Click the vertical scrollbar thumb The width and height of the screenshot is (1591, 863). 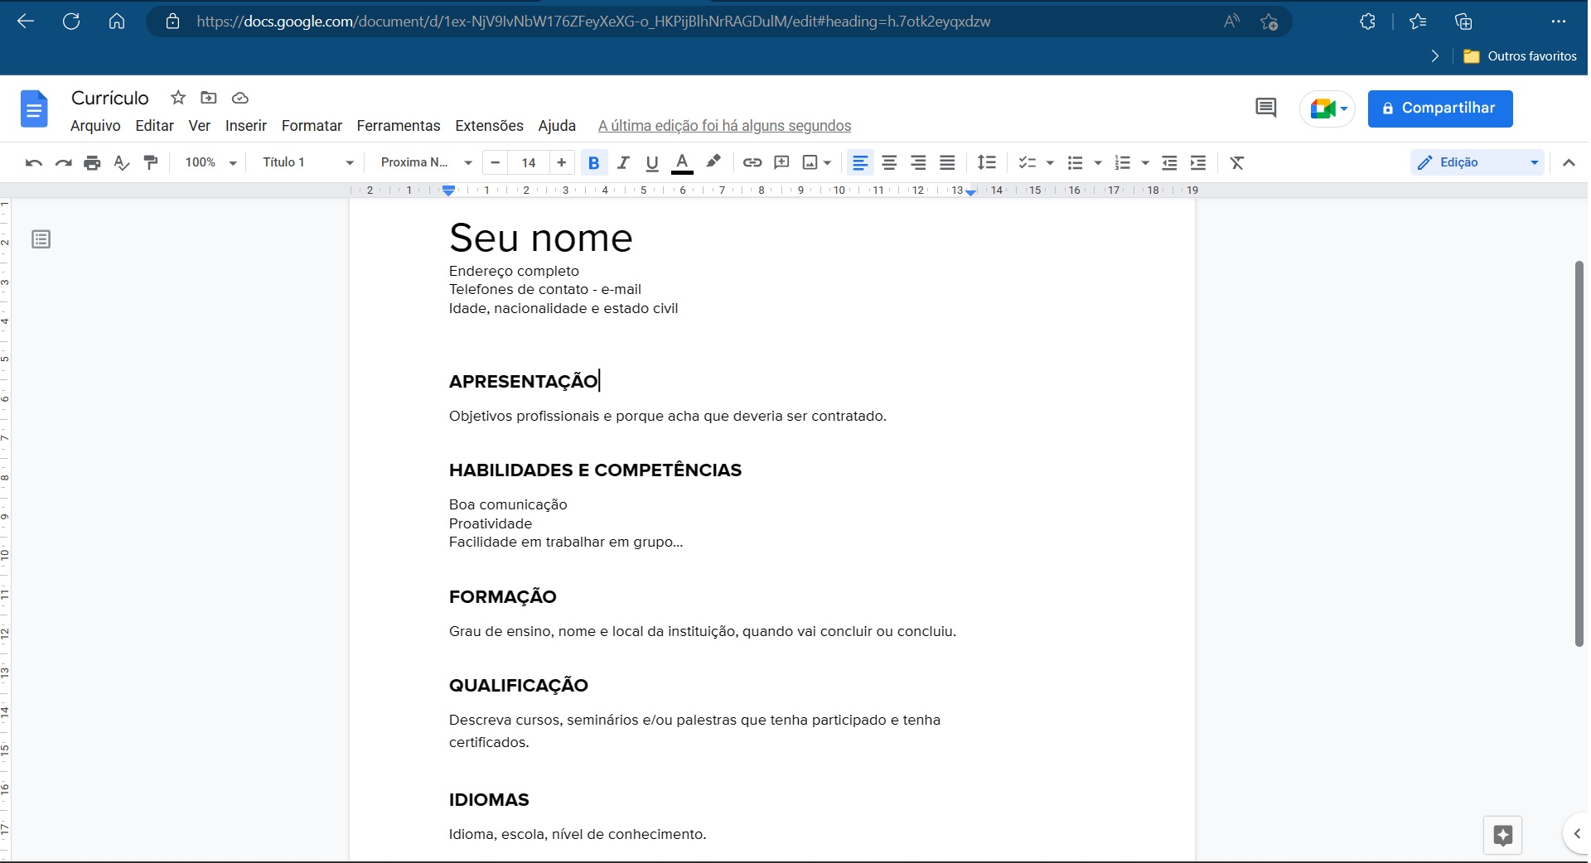coord(1579,454)
